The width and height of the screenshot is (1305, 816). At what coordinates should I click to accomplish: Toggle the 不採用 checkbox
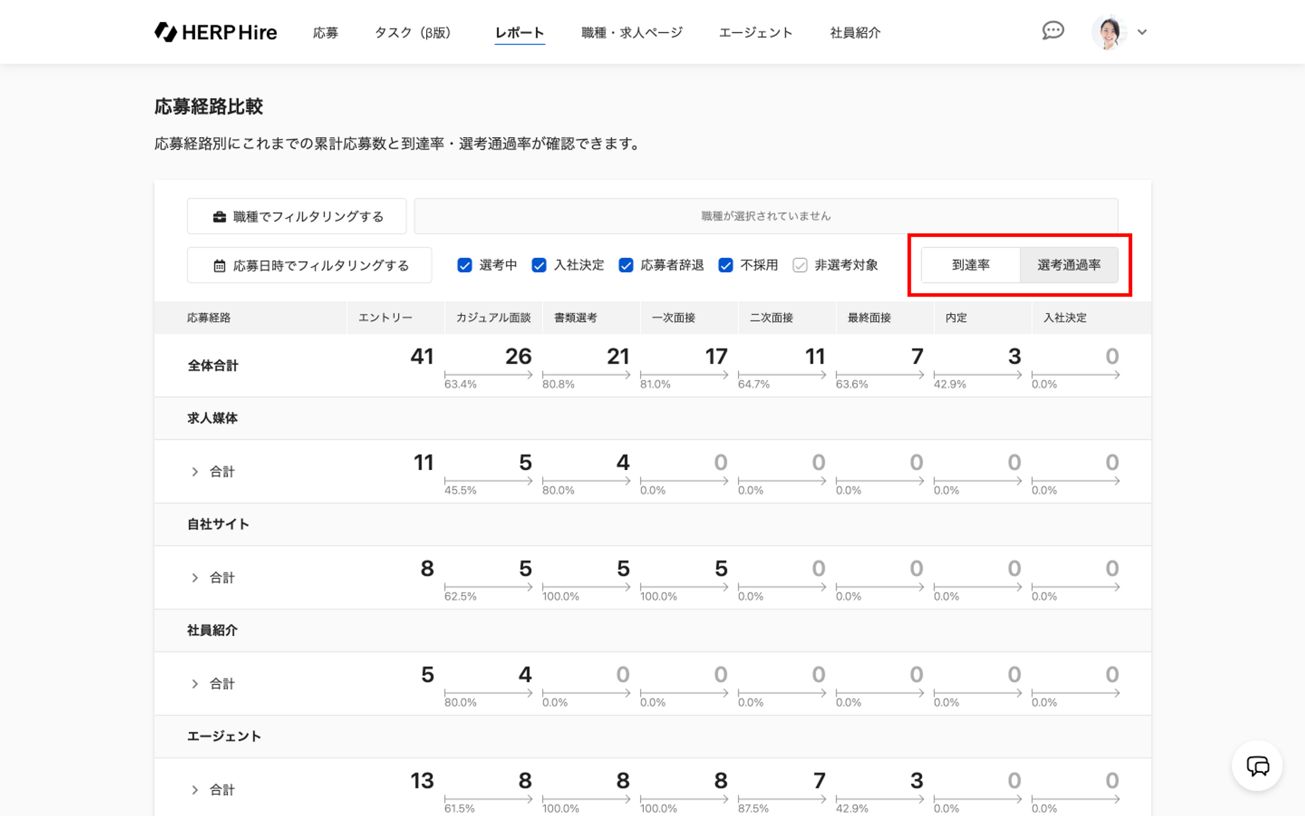[726, 265]
